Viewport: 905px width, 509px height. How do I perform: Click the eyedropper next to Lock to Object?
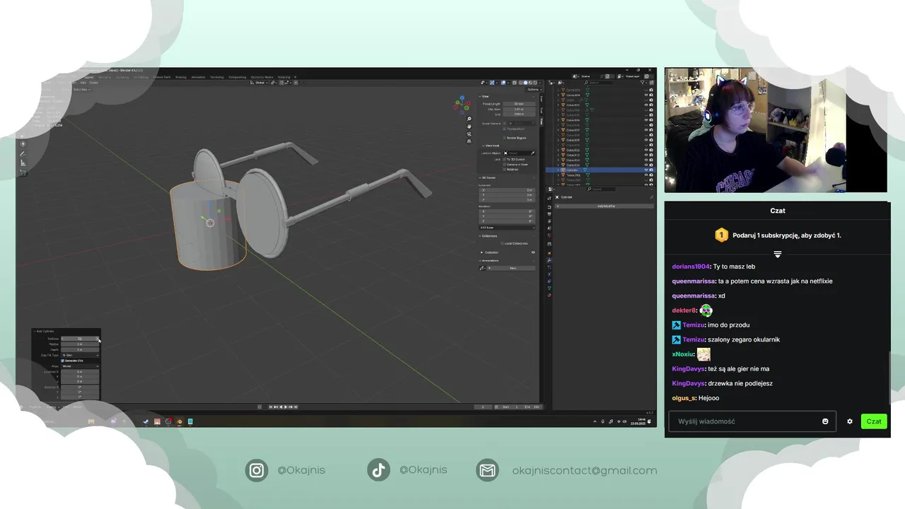coord(532,153)
